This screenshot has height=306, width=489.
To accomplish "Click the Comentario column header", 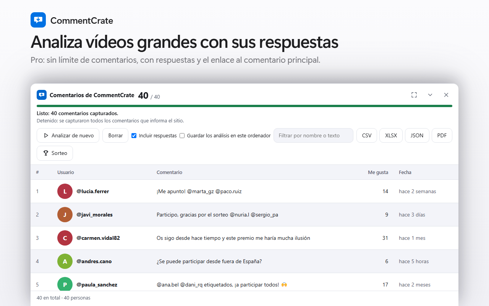I will [x=169, y=173].
